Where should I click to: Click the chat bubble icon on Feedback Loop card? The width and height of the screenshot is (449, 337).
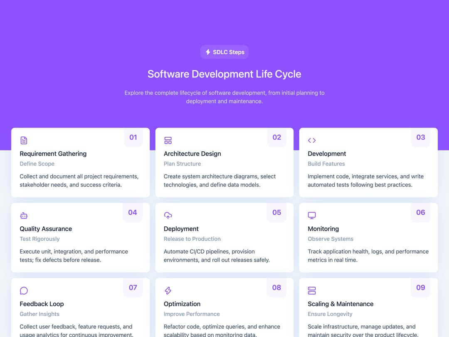pos(24,290)
